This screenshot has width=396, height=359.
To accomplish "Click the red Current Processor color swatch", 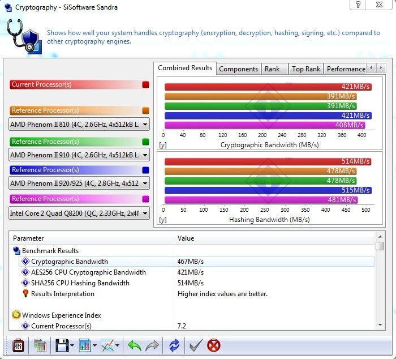I will [x=146, y=84].
